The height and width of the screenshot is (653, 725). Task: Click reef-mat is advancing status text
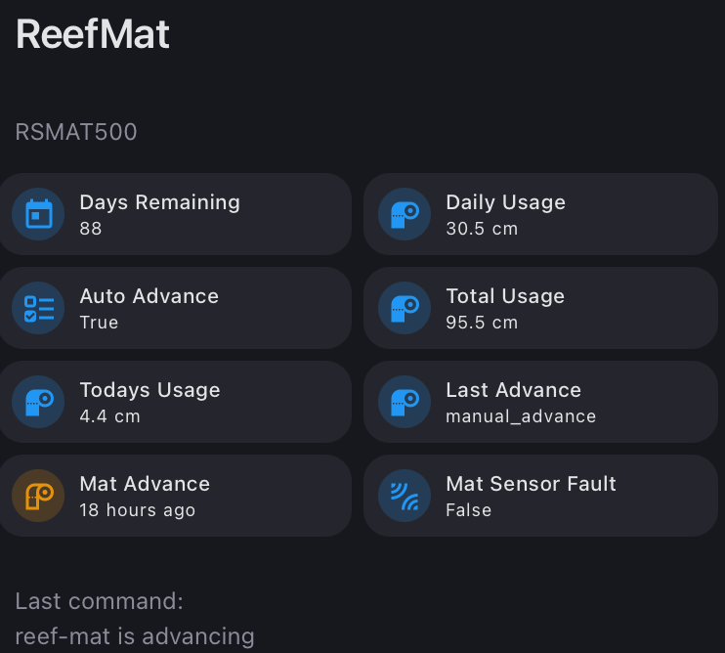pyautogui.click(x=135, y=636)
